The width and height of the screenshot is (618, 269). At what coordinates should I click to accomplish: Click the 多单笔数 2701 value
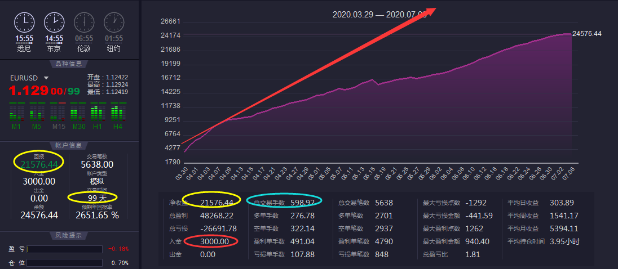click(385, 216)
